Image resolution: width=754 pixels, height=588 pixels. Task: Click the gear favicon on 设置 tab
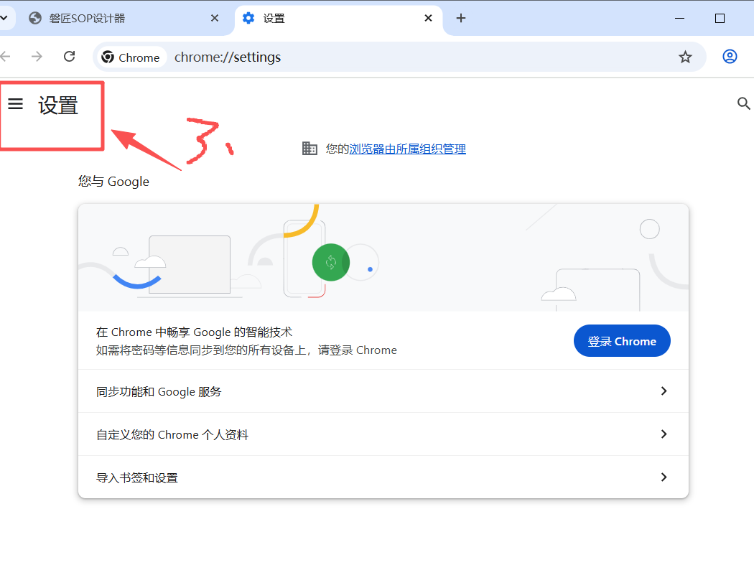tap(248, 18)
